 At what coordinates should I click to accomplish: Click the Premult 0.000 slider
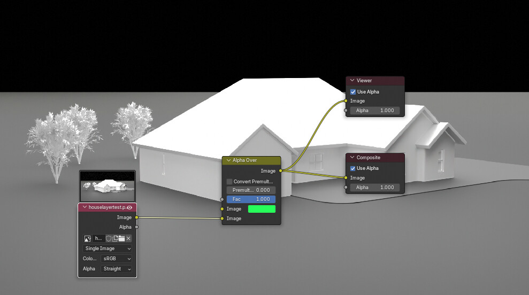tap(251, 190)
